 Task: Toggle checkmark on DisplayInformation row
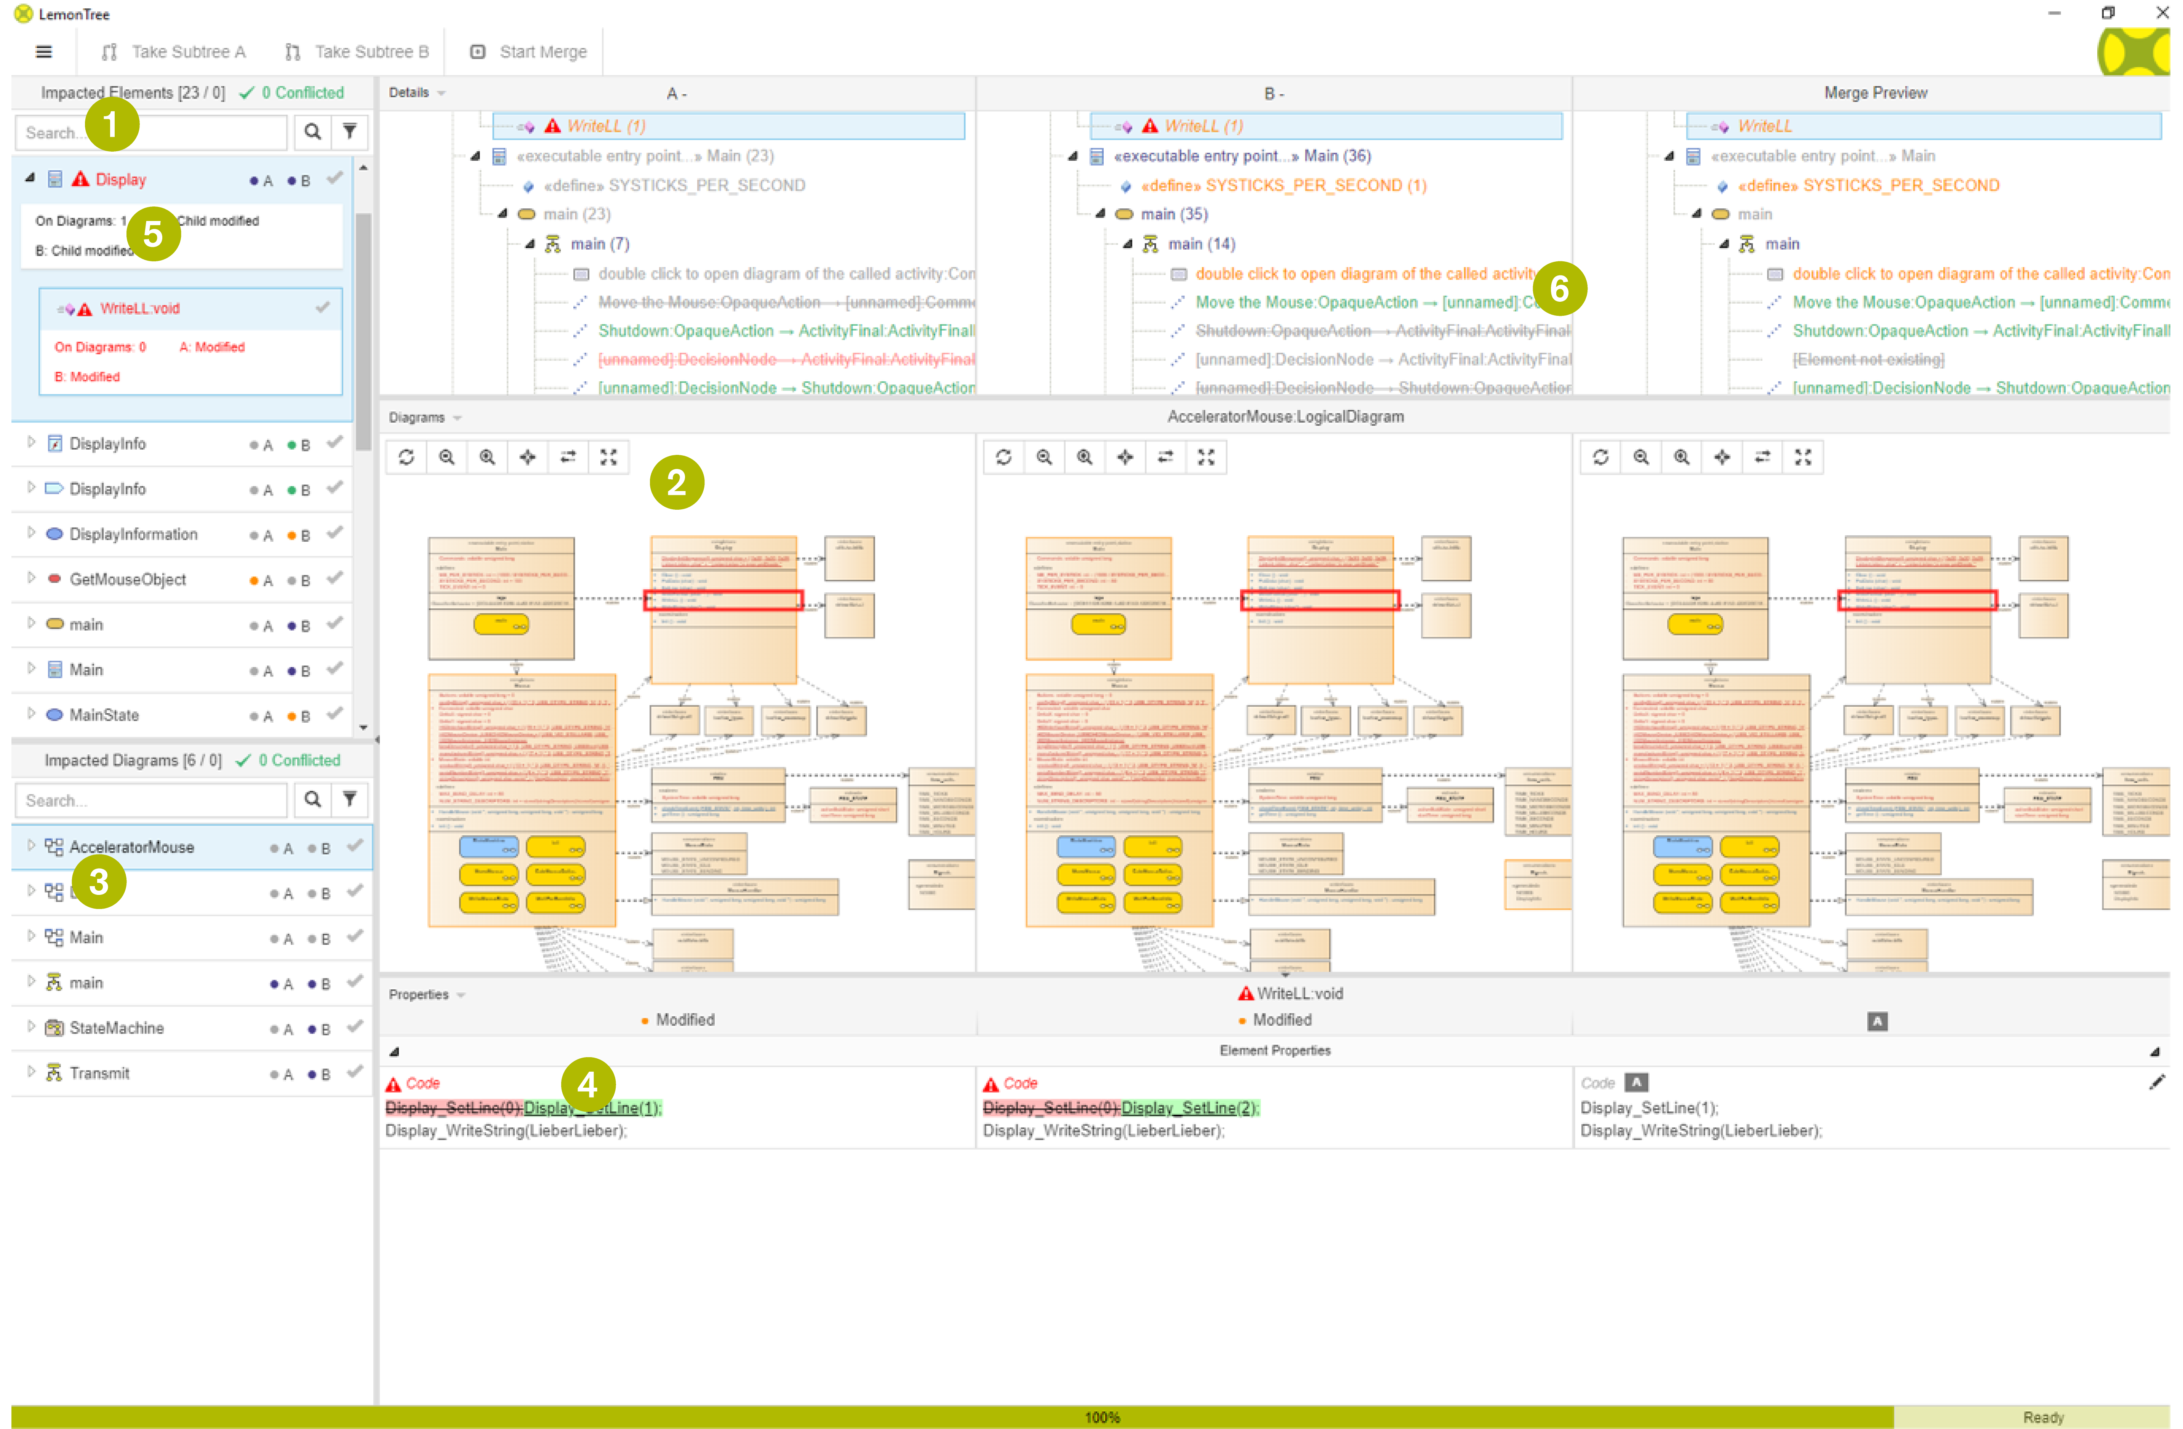point(335,533)
